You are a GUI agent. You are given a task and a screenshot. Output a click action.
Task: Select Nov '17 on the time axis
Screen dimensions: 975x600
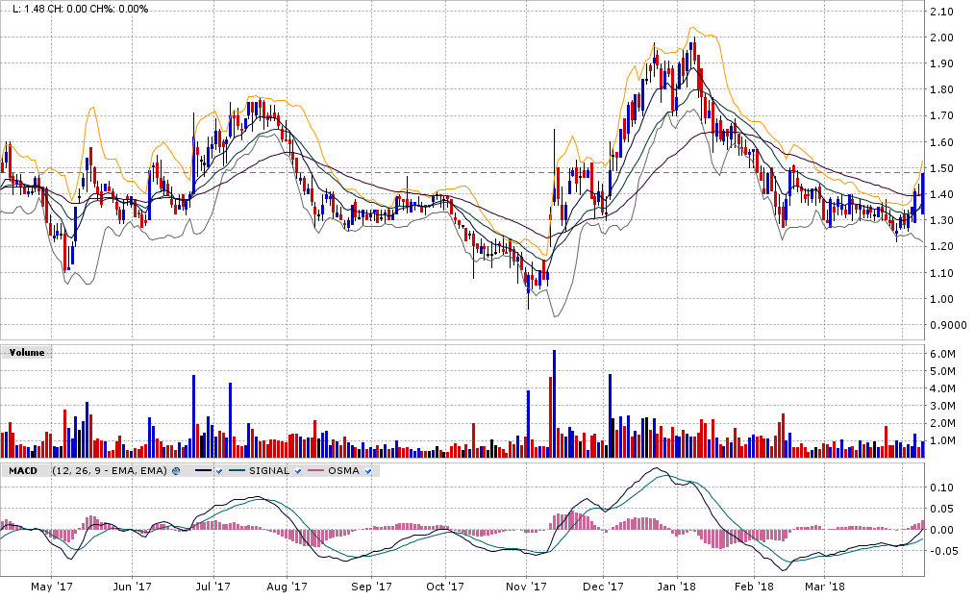[x=526, y=585]
